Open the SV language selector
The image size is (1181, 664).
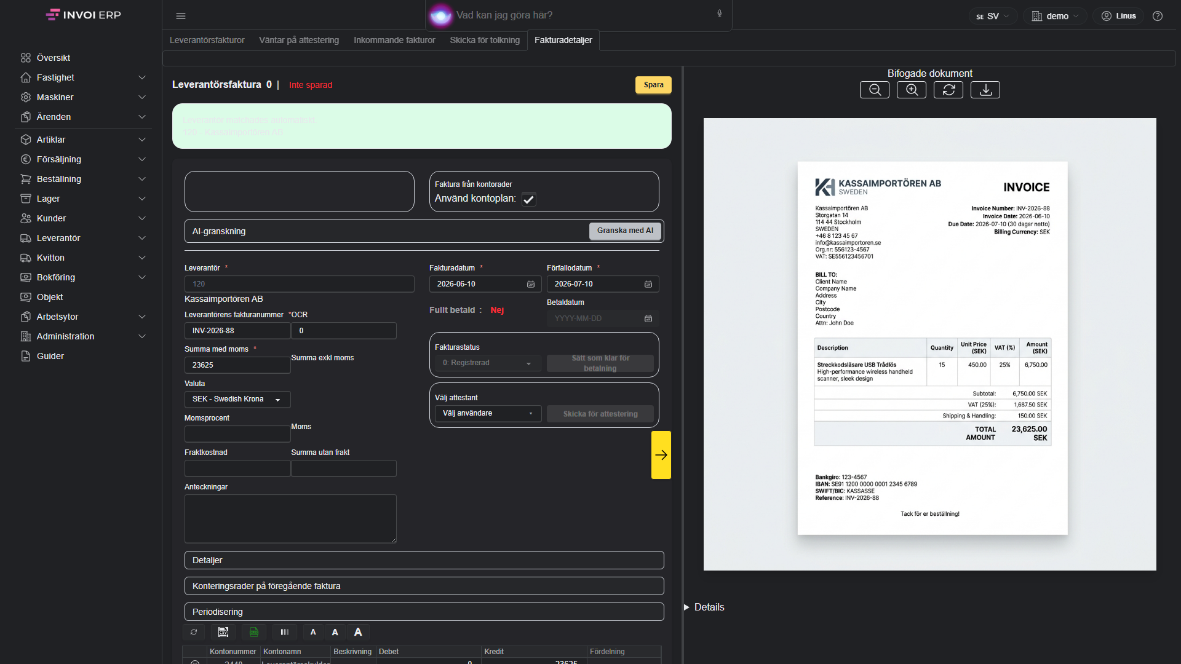[993, 16]
